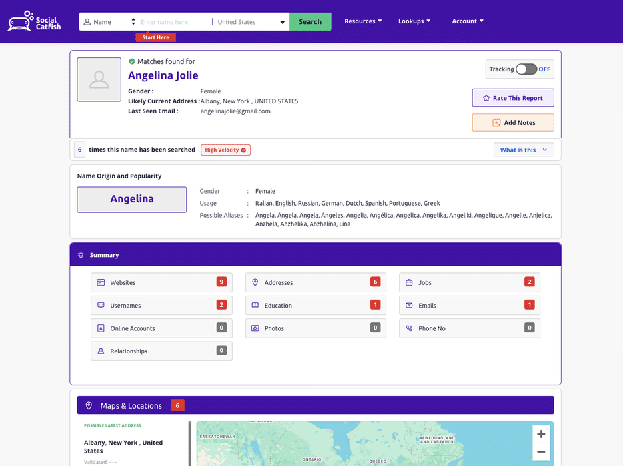
Task: Open the Resources menu
Action: tap(363, 21)
